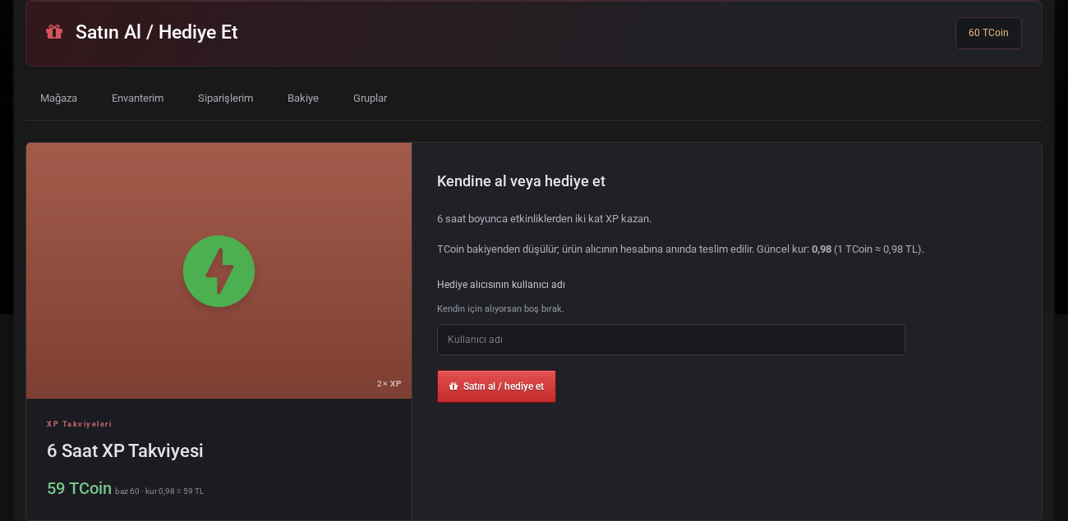Click the 'Hediye alıcısının kullanıcı adı' label
The height and width of the screenshot is (521, 1068).
501,285
